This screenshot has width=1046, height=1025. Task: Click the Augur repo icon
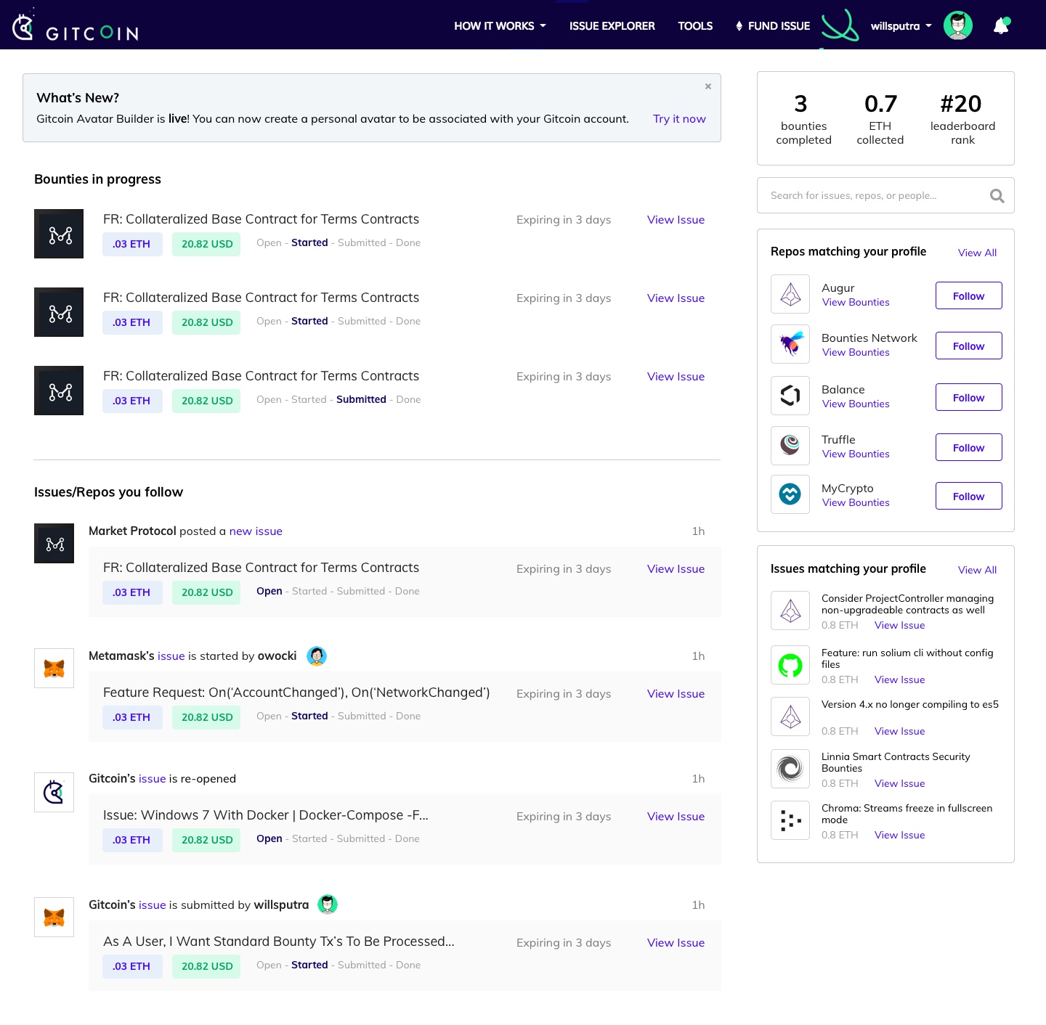(x=790, y=294)
